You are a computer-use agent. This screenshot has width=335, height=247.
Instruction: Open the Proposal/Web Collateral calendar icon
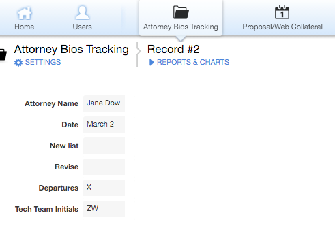[x=282, y=12]
